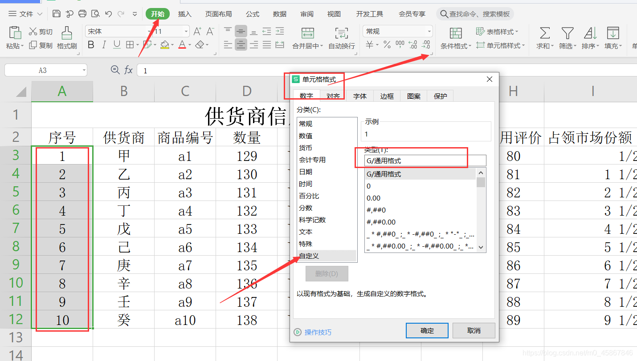This screenshot has height=361, width=637.
Task: Click the Cut (剪切) scissors icon
Action: click(x=33, y=32)
